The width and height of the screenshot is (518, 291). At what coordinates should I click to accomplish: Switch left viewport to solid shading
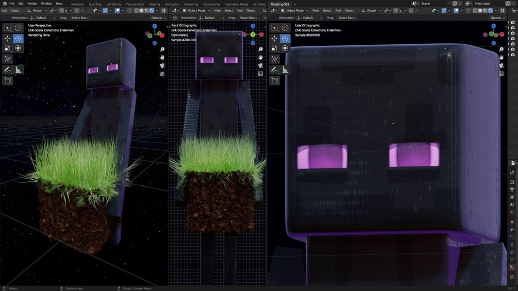click(x=141, y=10)
